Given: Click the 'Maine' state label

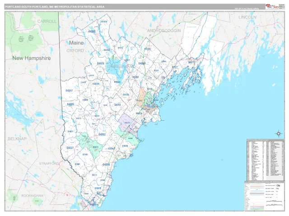Looking at the screenshot, I should [76, 43].
